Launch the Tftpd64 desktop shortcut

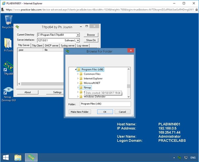click(8, 68)
